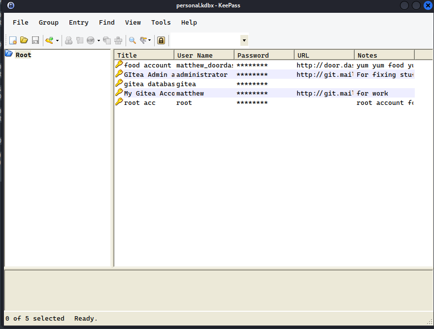Screen dimensions: 434x329
Task: Sort by the User Name column header
Action: click(204, 55)
